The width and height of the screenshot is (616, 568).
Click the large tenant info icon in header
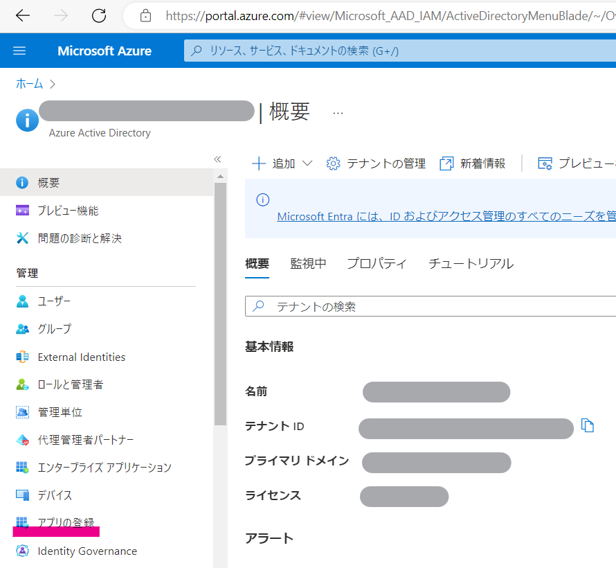click(27, 120)
